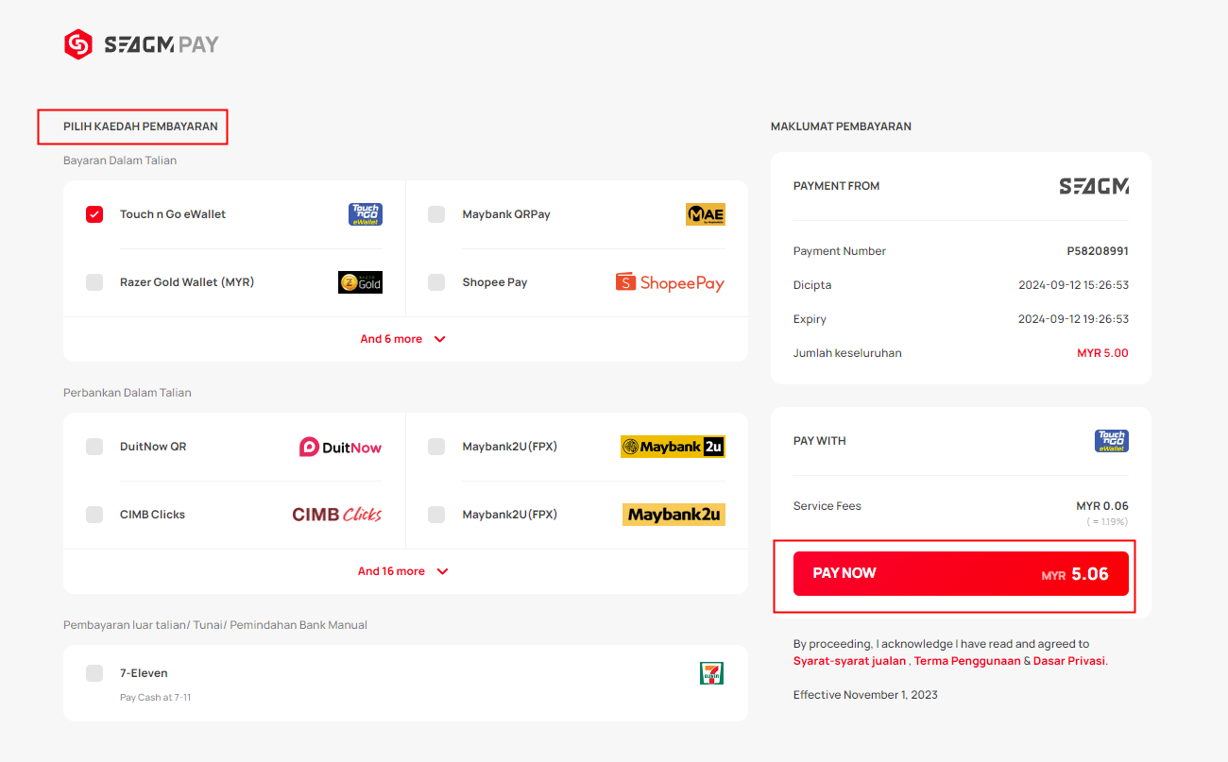Open the Terma Penggunaan link
This screenshot has height=762, width=1228.
tap(967, 661)
